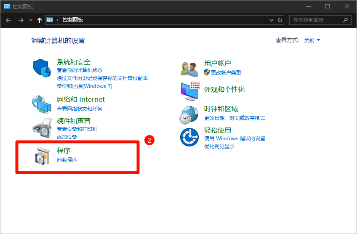Click 使用 Windows 建议的设置 link
This screenshot has width=357, height=234.
[x=234, y=138]
